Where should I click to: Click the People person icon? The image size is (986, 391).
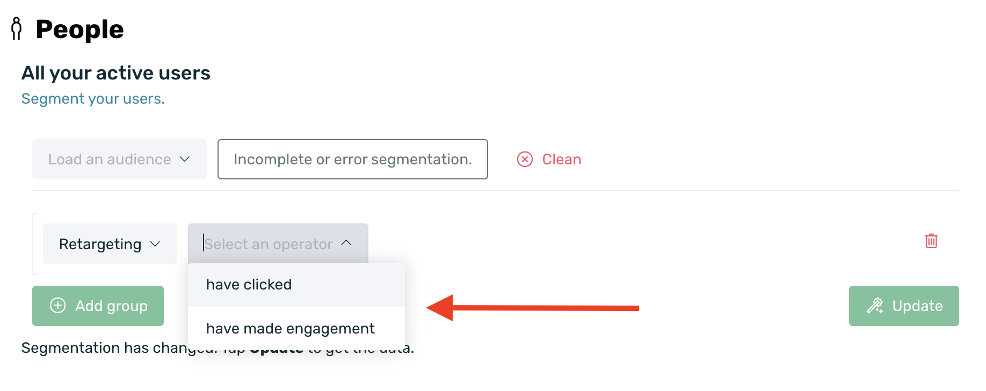click(17, 28)
